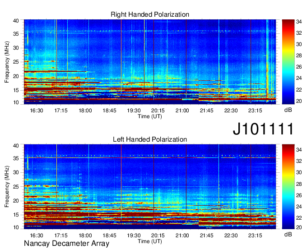This screenshot has width=307, height=249.
Task: Click the 20:15 tick label on the bottom plot
Action: click(158, 235)
